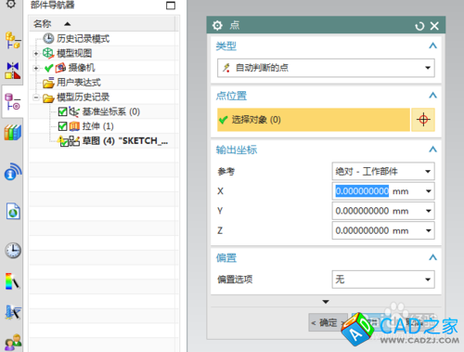464x352 pixels.
Task: Open the 偏置选项 dropdown
Action: tap(383, 280)
